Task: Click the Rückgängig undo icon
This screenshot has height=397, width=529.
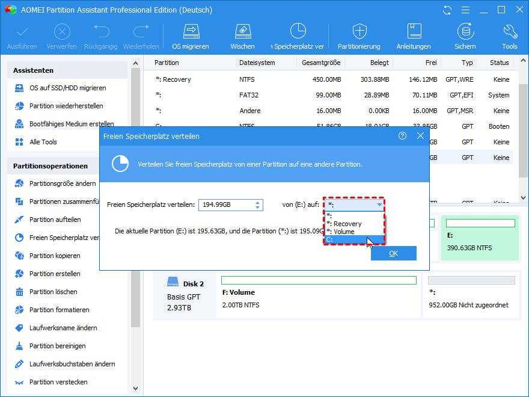Action: click(x=101, y=32)
